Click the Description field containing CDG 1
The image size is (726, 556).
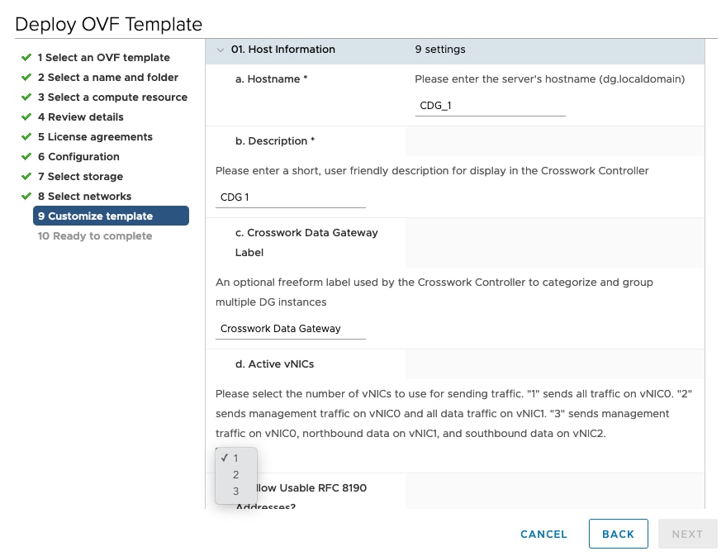pos(290,196)
